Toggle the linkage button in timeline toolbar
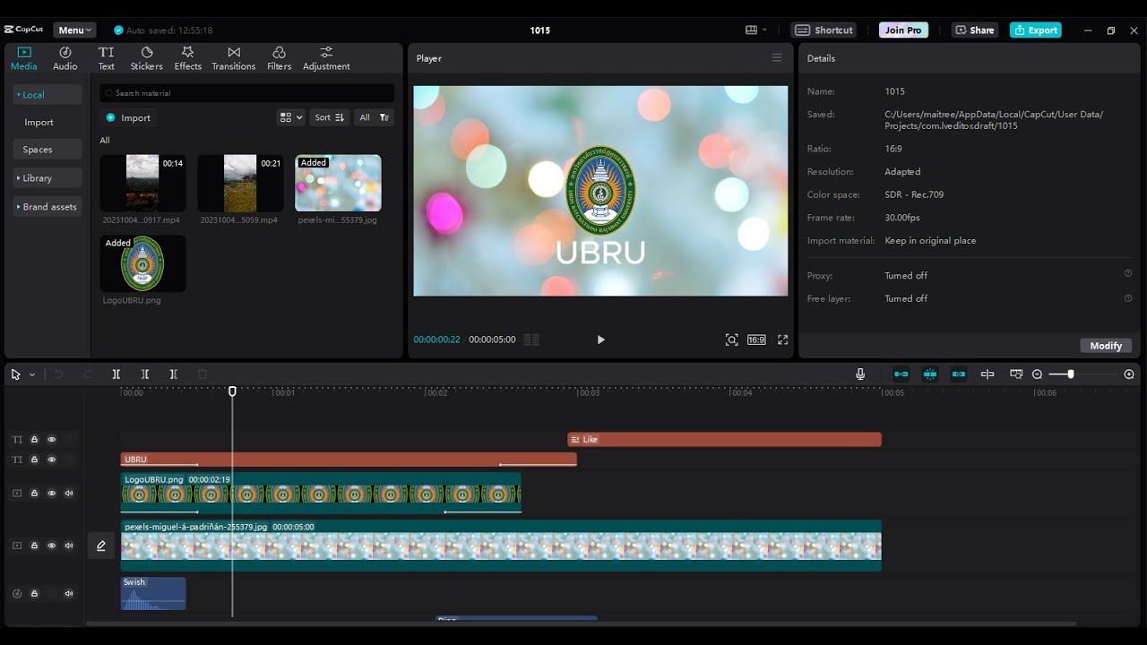Image resolution: width=1147 pixels, height=645 pixels. coord(959,374)
